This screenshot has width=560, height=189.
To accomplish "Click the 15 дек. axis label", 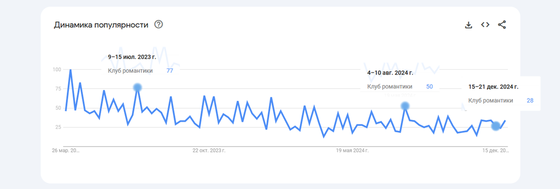I will [x=496, y=151].
